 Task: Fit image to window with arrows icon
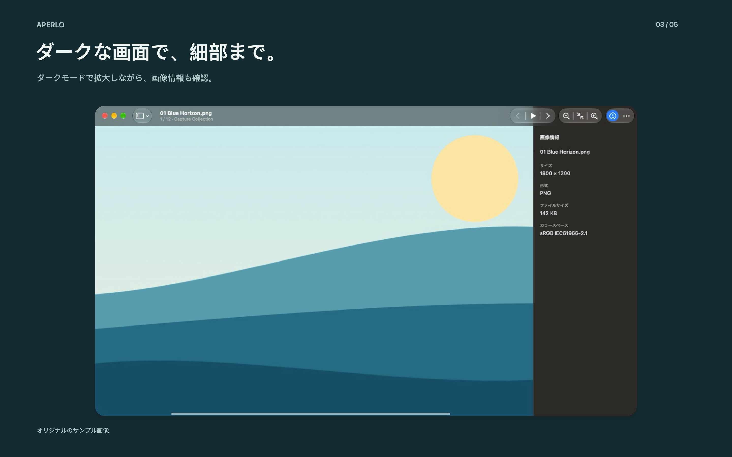(x=580, y=116)
